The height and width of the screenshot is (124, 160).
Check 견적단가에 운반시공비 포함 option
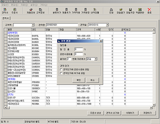(61, 70)
